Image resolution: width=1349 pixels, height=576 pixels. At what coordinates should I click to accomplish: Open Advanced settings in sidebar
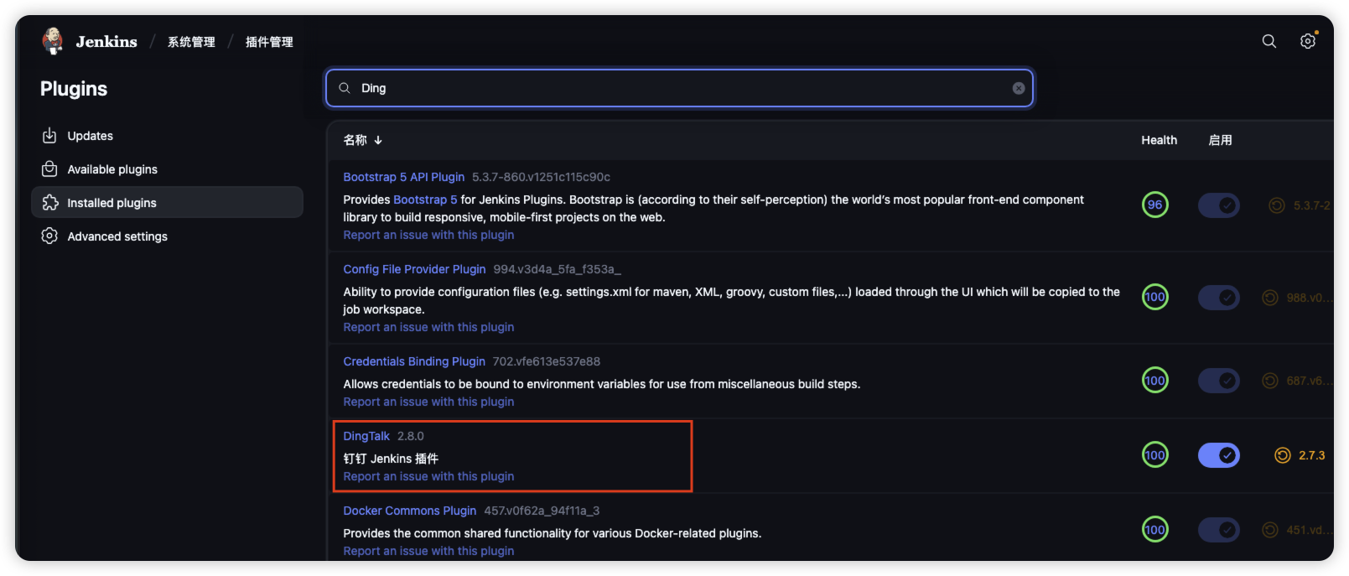[x=167, y=236]
